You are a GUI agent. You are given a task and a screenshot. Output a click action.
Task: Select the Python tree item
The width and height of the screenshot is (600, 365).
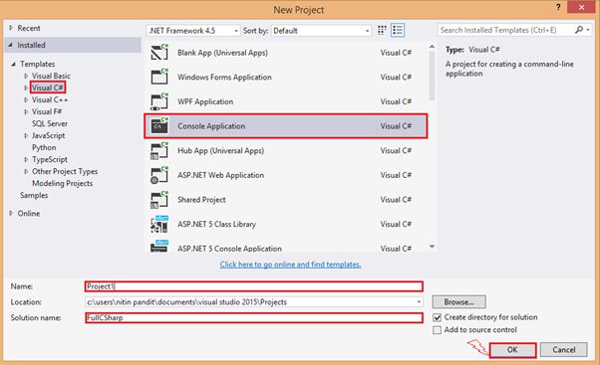(x=44, y=147)
